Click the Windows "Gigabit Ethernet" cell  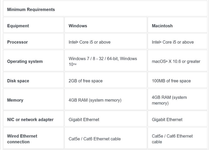tap(84, 119)
